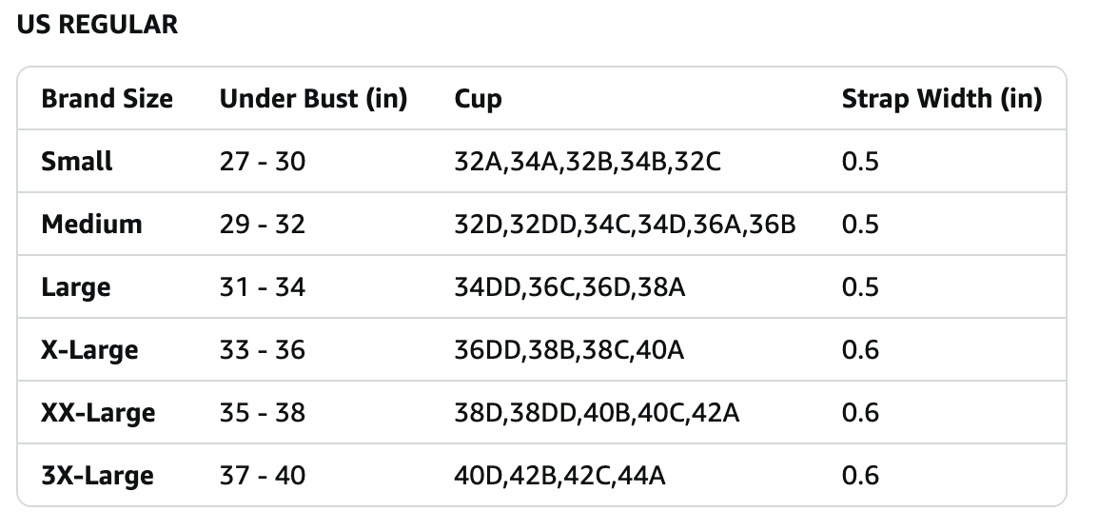Select the X-Large brand size row label
Image resolution: width=1098 pixels, height=531 pixels.
click(89, 350)
